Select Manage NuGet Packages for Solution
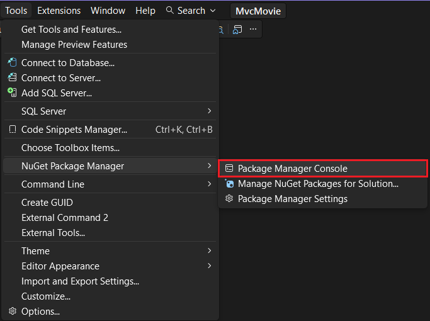 (x=323, y=184)
